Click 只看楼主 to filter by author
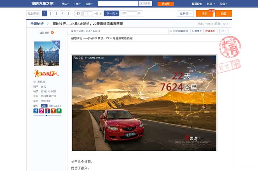Image resolution: width=258 pixels, height=171 pixels. [x=197, y=31]
